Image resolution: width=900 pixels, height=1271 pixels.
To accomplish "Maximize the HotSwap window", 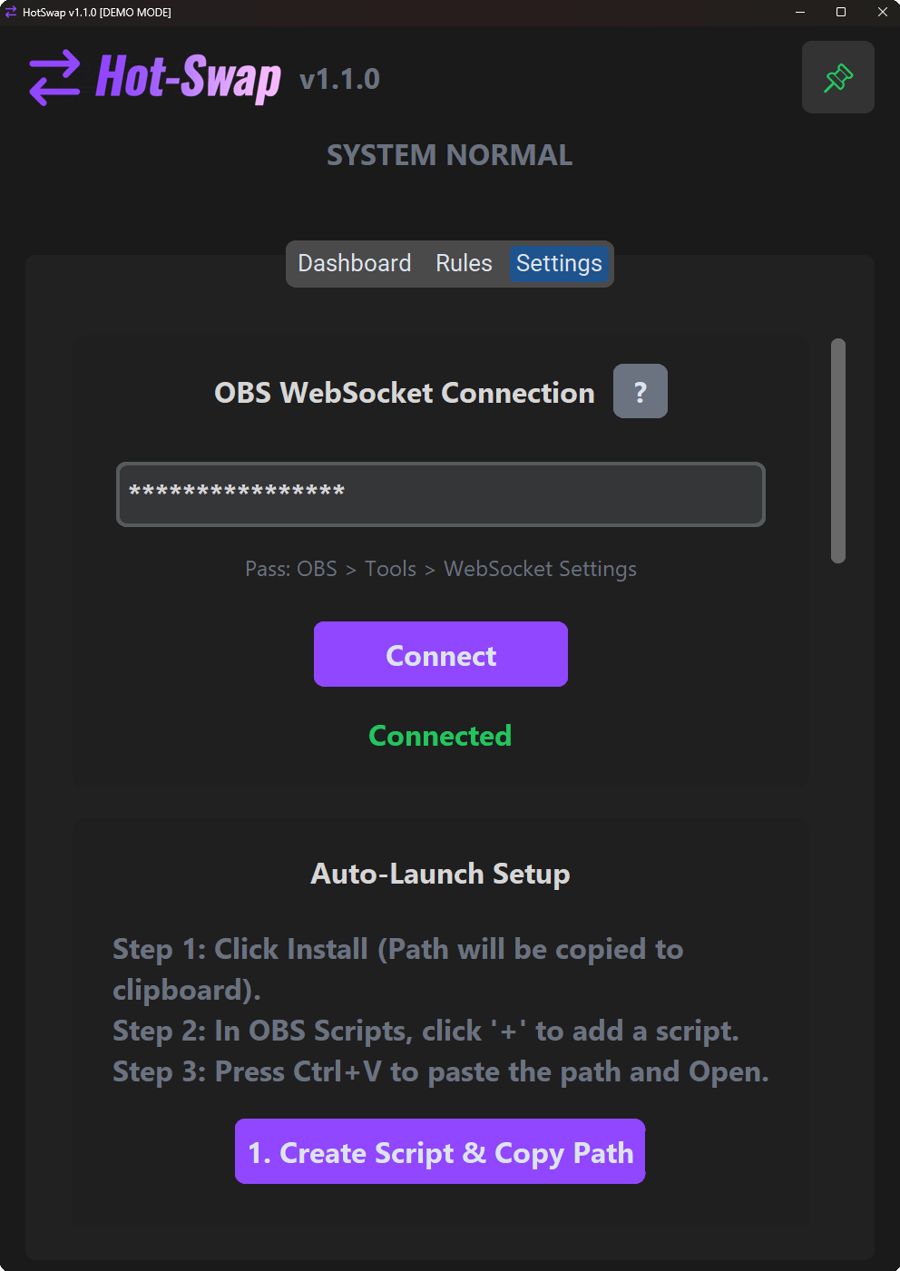I will (841, 13).
